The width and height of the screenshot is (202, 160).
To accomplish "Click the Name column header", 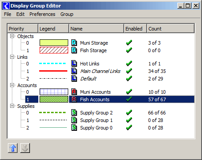I will click(x=96, y=29).
